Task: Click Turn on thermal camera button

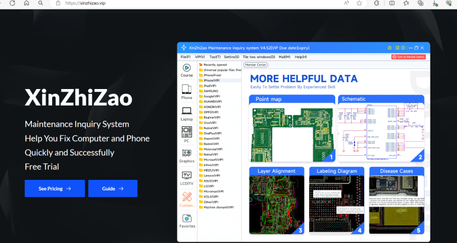Action: tap(409, 57)
